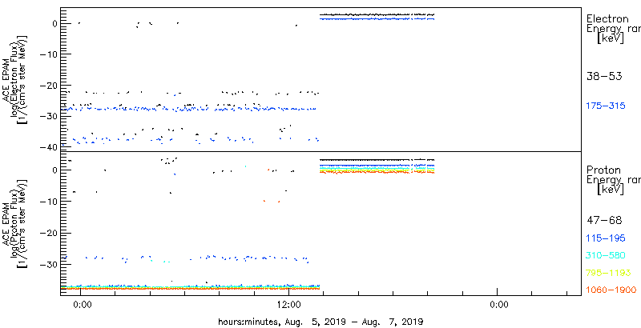Image resolution: width=641 pixels, height=328 pixels.
Task: Click the -10 tick on electron flux axis
Action: [49, 54]
